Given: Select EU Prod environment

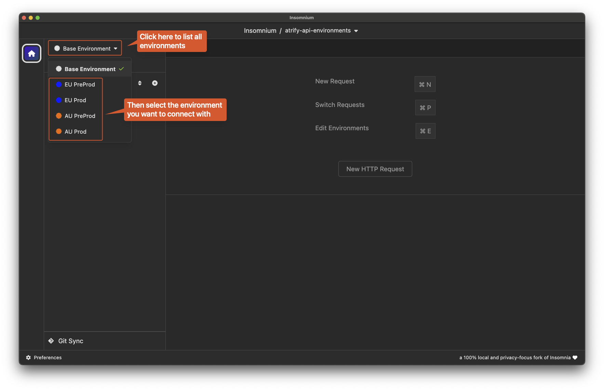Looking at the screenshot, I should [75, 100].
